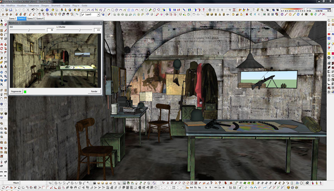Switch to the Scena 1 tab
The image size is (334, 191).
(12, 19)
